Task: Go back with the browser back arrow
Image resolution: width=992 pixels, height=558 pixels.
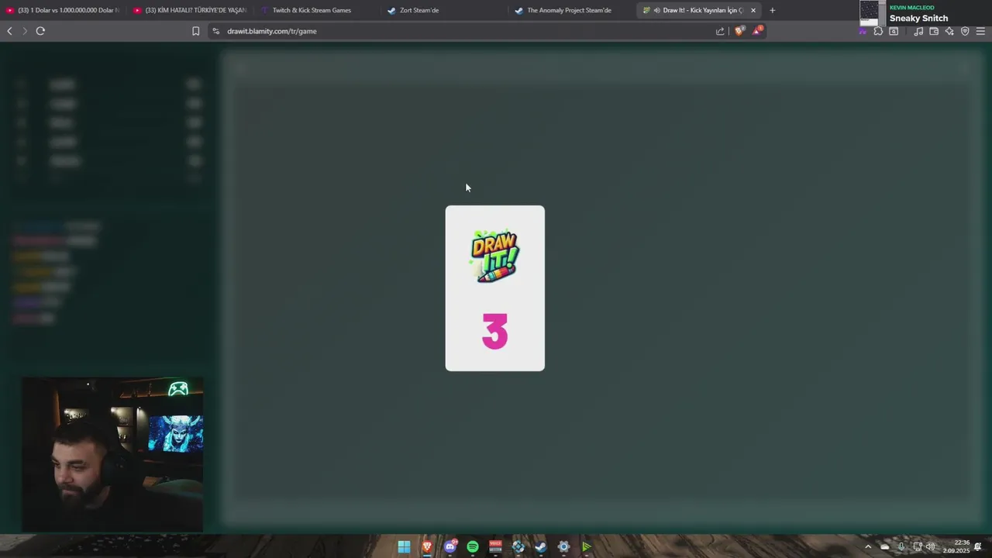Action: 9,31
